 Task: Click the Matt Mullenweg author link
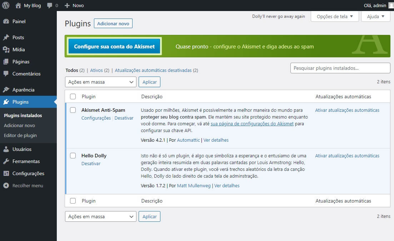pos(194,185)
